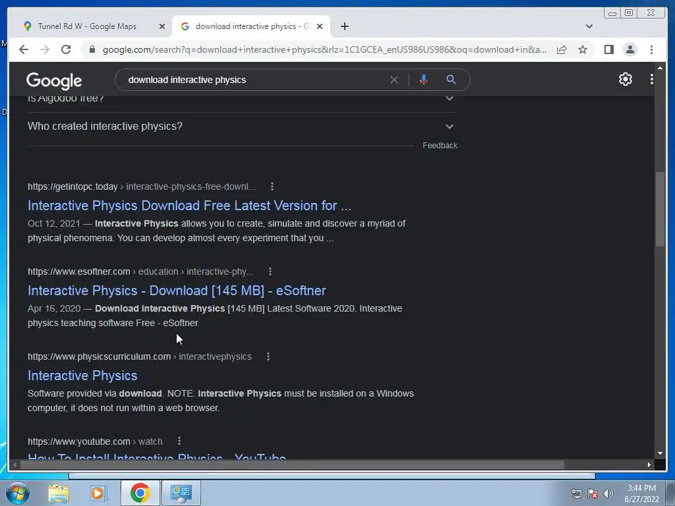Click the Chrome taskbar icon
The image size is (675, 506).
tap(140, 493)
